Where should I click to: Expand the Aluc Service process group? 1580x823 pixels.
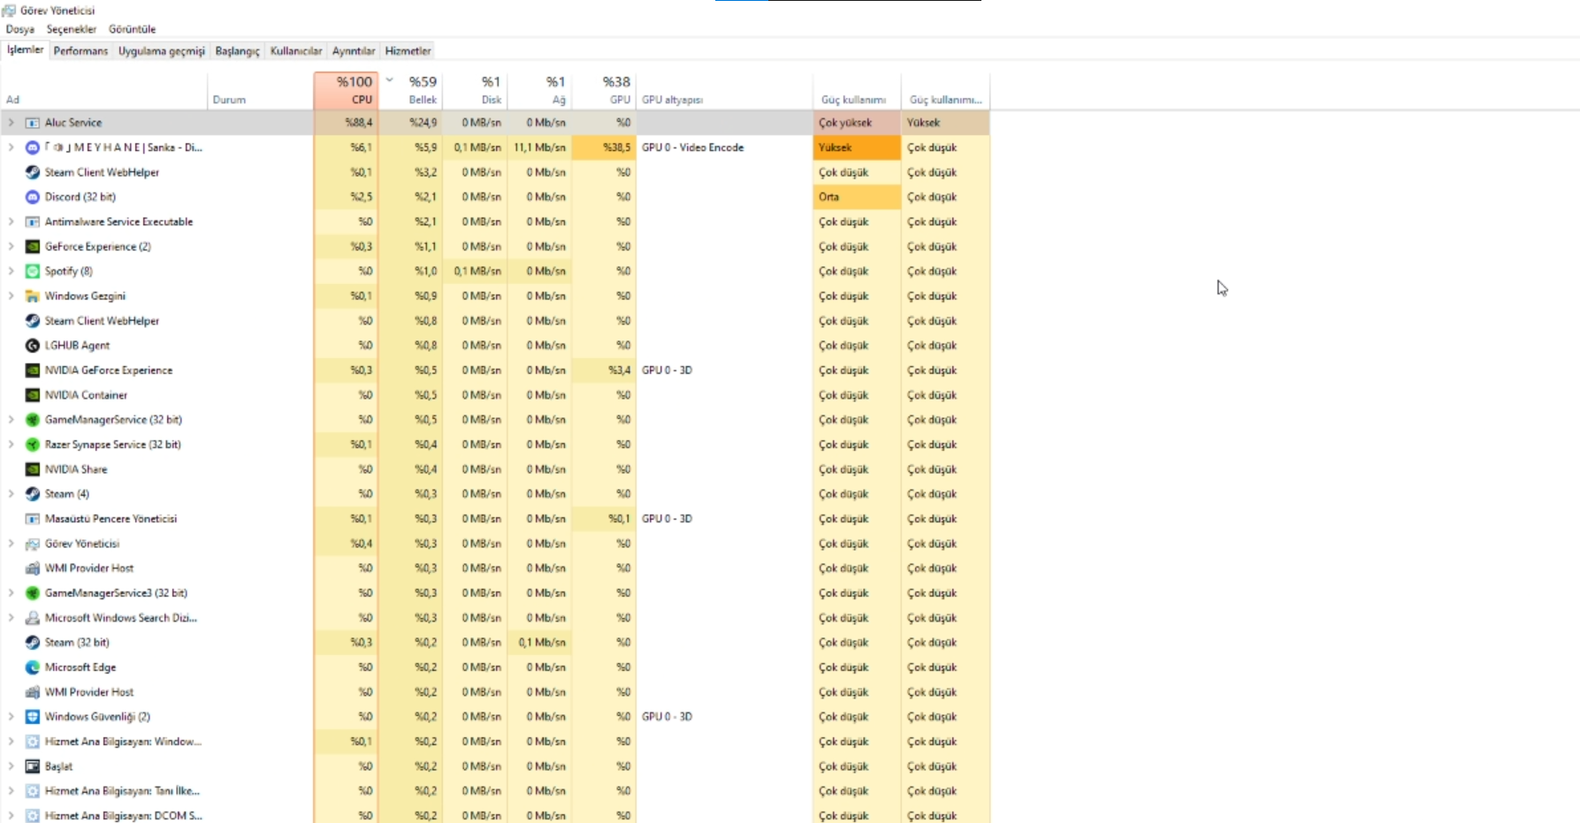click(11, 123)
